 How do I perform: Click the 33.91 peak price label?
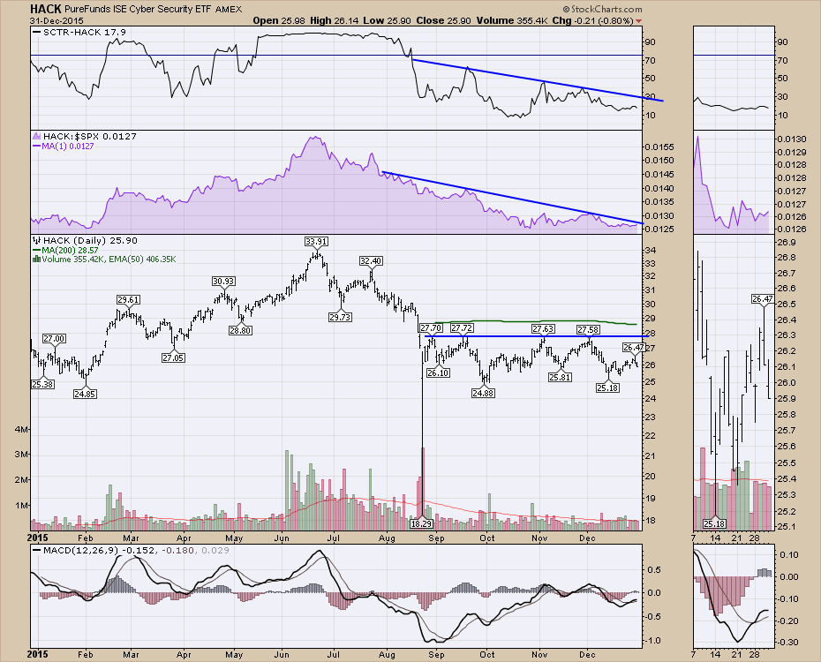pyautogui.click(x=316, y=241)
